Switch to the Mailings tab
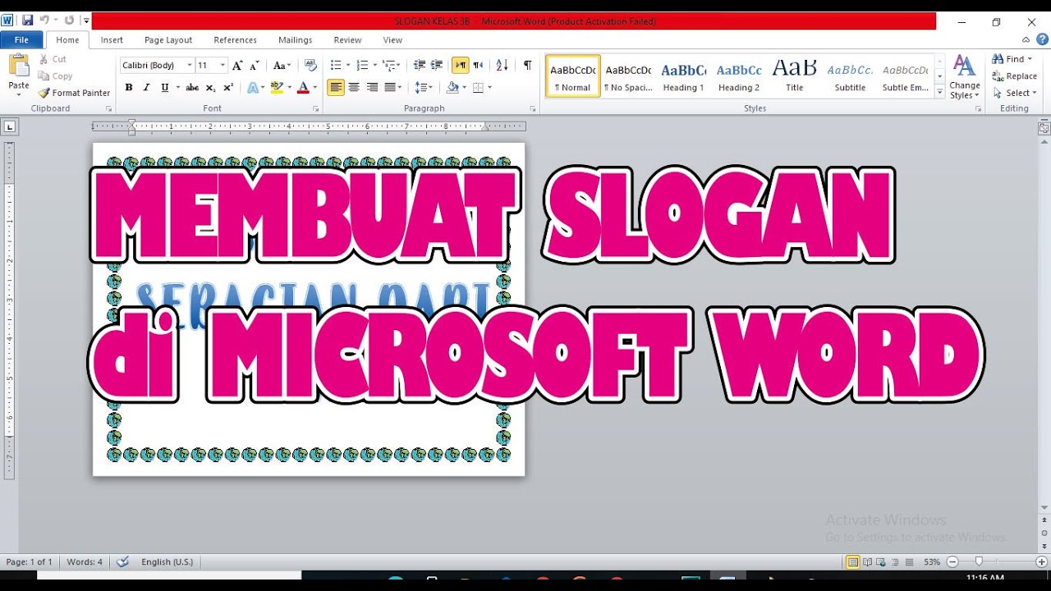The height and width of the screenshot is (591, 1051). (x=296, y=39)
